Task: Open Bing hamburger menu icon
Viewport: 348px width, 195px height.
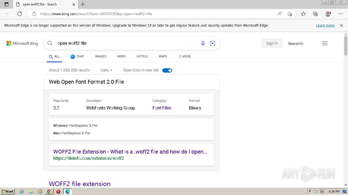Action: point(324,43)
